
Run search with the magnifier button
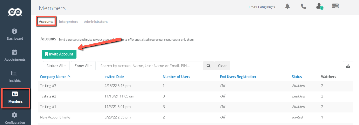(208, 66)
